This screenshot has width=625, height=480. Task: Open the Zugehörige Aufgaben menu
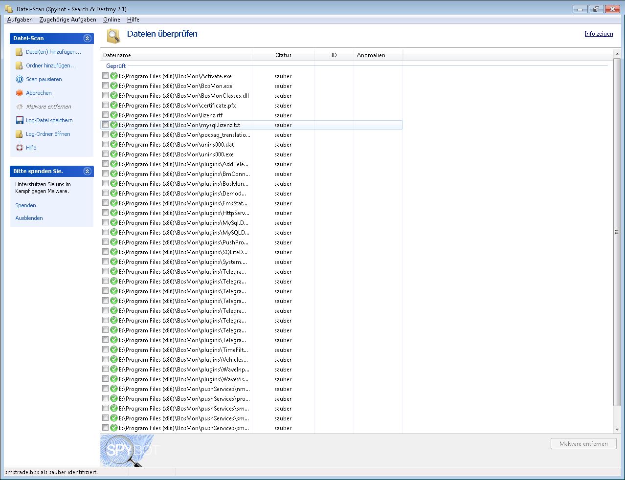pyautogui.click(x=68, y=20)
